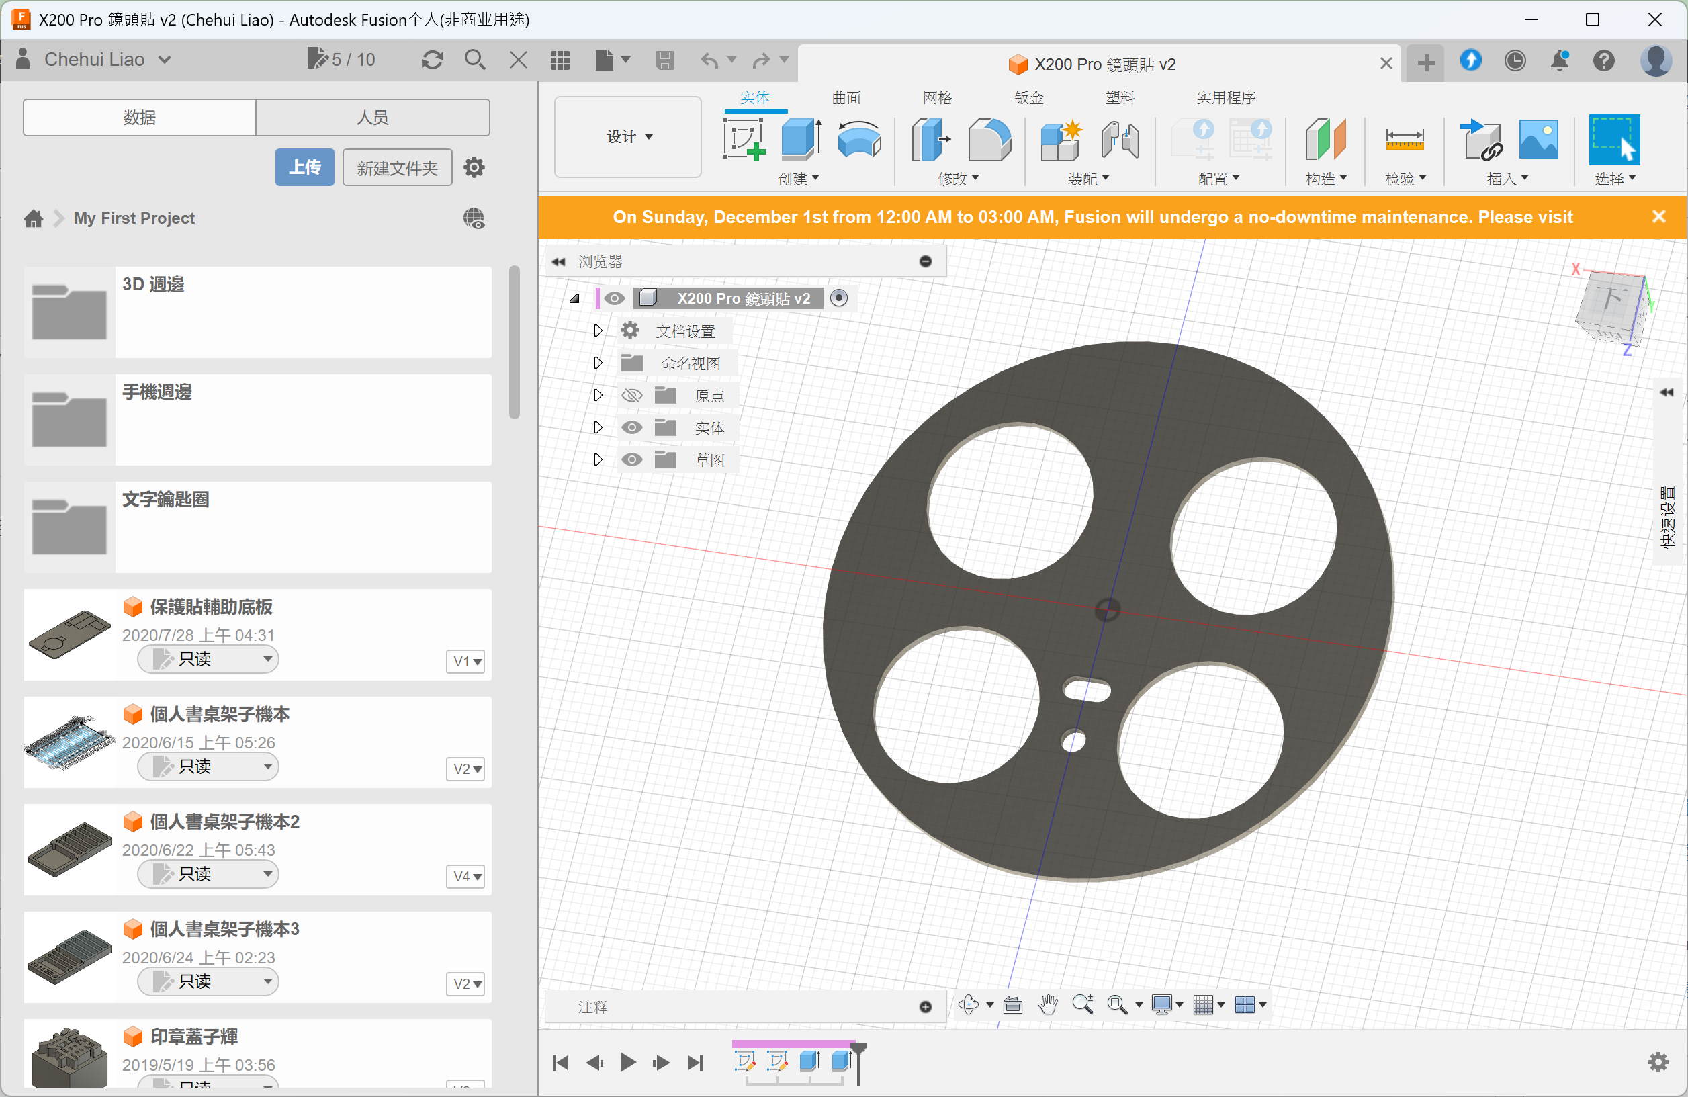
Task: Open version V4 dropdown for 個人書桌架子機本2
Action: point(466,877)
